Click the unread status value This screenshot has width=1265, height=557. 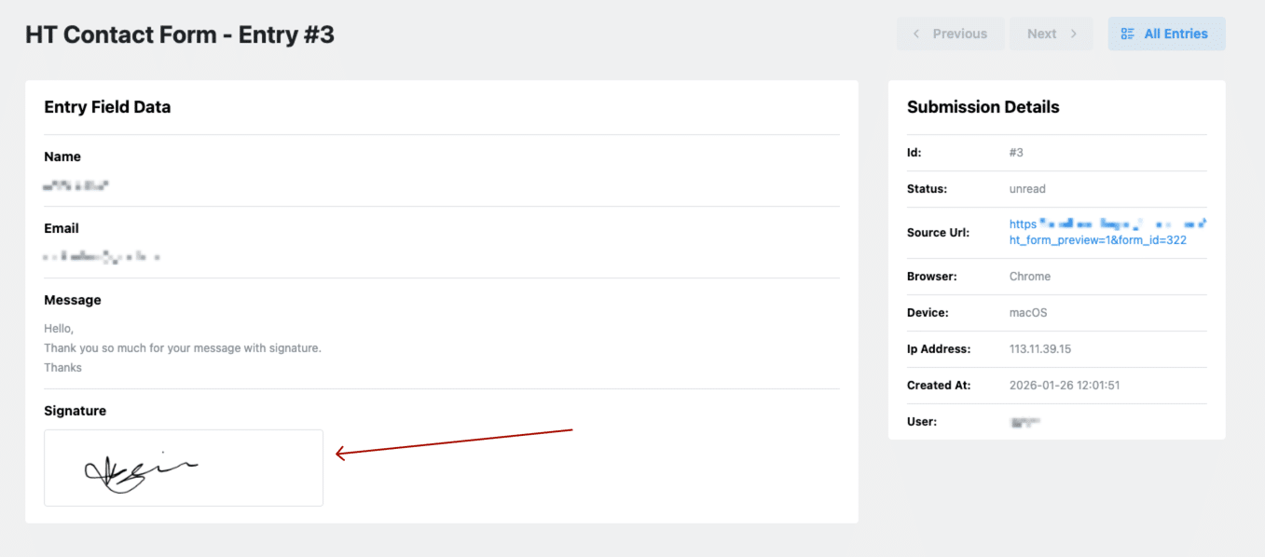point(1027,189)
